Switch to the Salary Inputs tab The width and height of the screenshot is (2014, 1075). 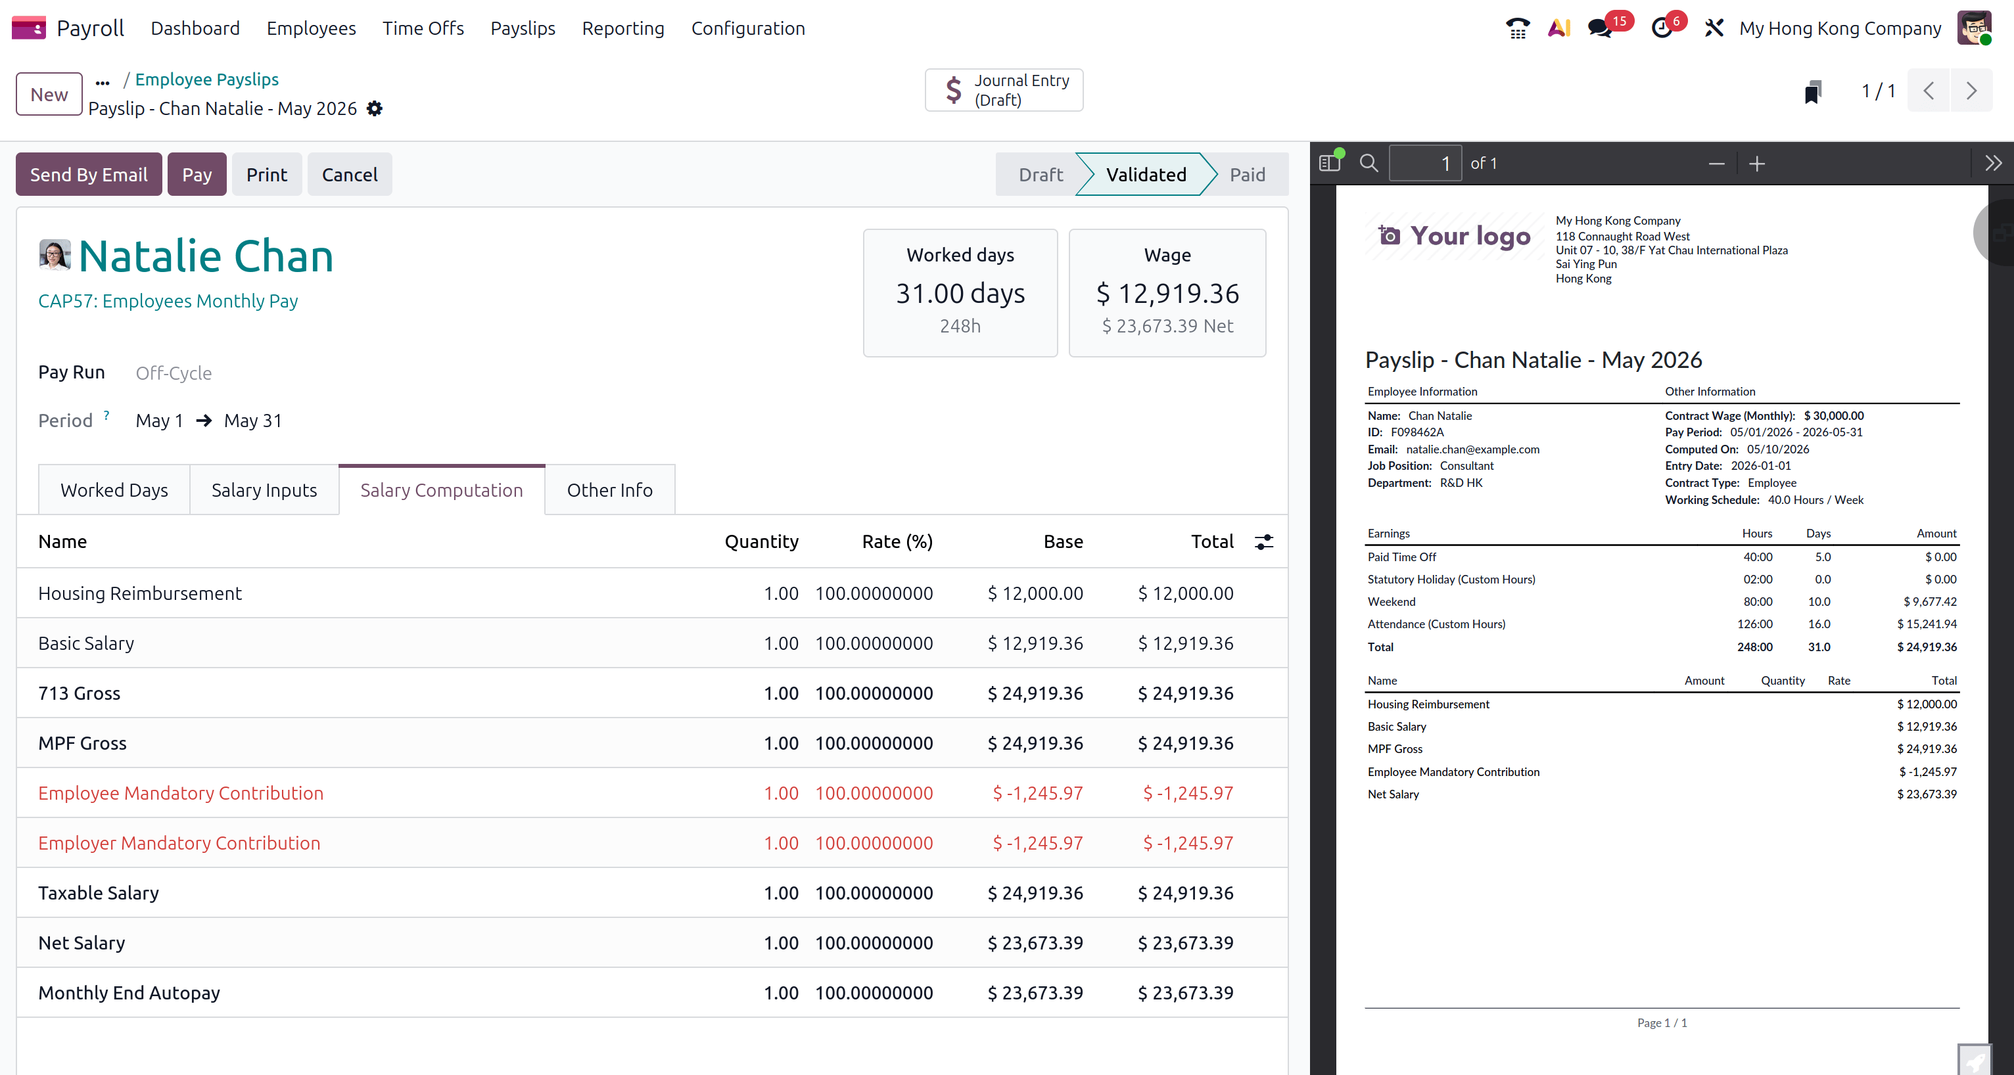[264, 490]
